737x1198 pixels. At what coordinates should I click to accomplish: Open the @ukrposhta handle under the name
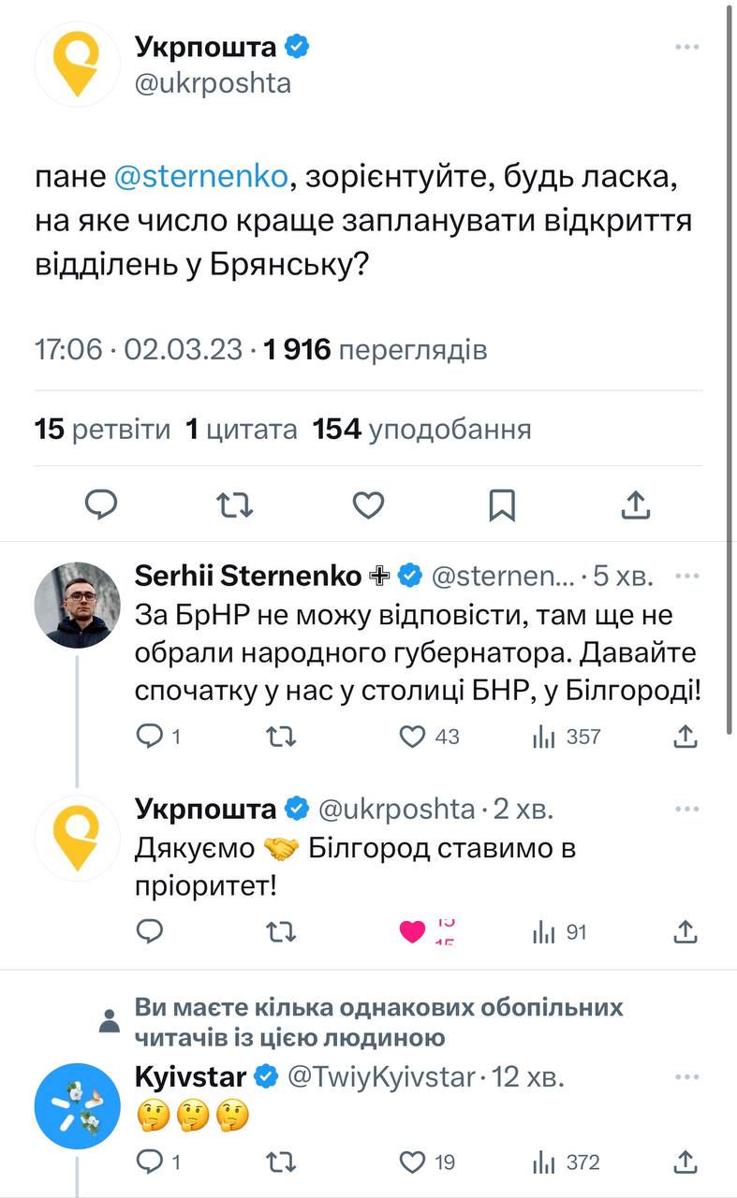[x=214, y=83]
